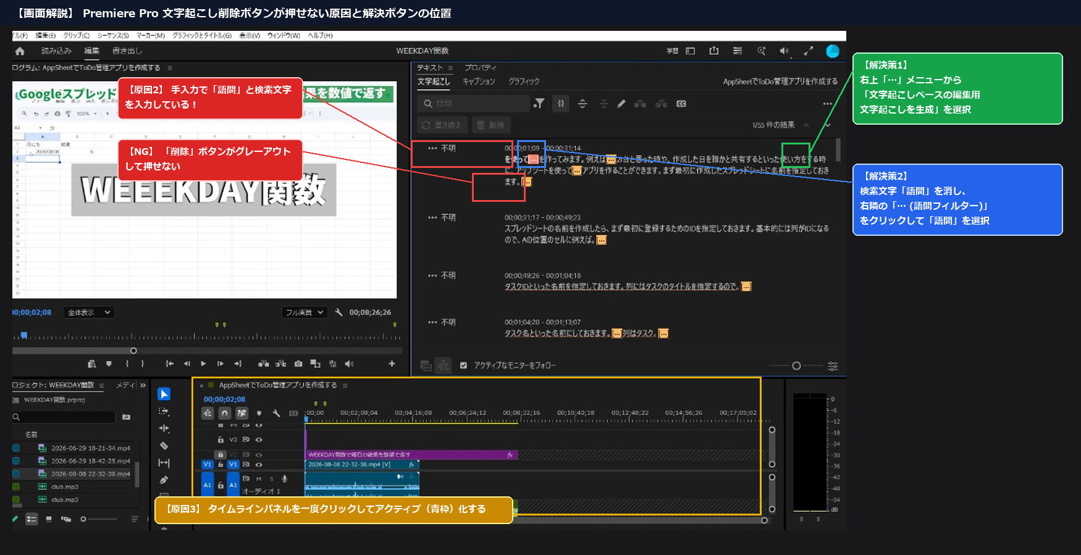This screenshot has width=1081, height=555.
Task: Open the audio speaker icon in header
Action: point(784,51)
